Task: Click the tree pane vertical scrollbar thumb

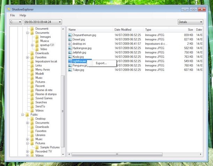Action: pos(63,111)
